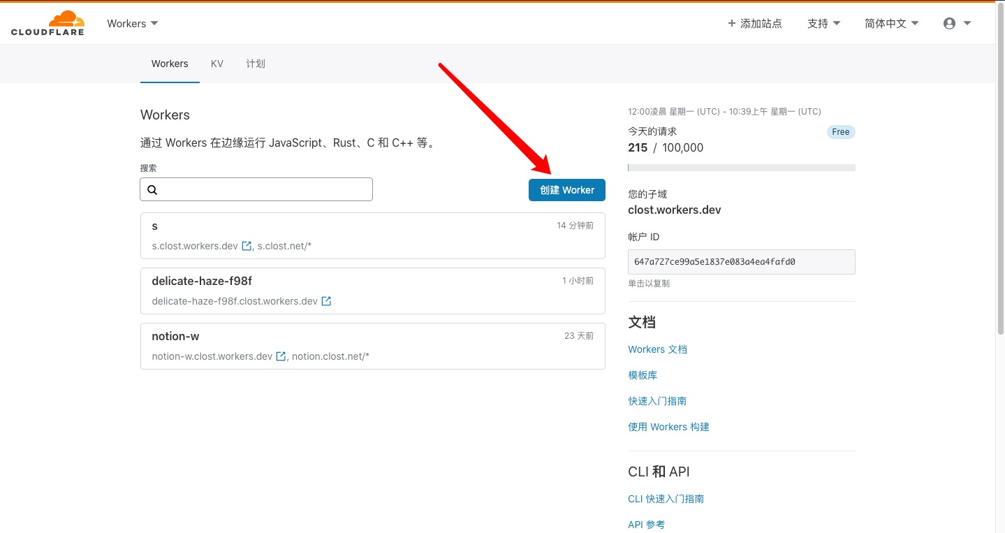Click the notion.clost.net/* route text
This screenshot has width=1005, height=533.
(330, 356)
